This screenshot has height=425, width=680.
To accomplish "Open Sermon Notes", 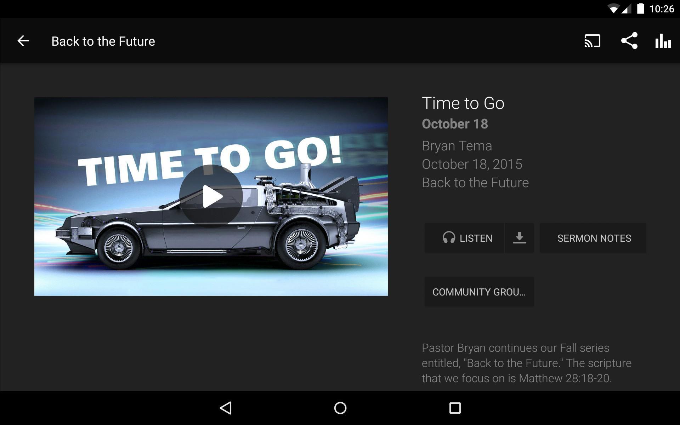I will pos(593,238).
